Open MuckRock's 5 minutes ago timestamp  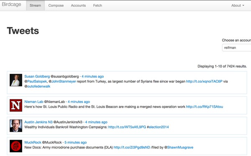[x=76, y=142]
